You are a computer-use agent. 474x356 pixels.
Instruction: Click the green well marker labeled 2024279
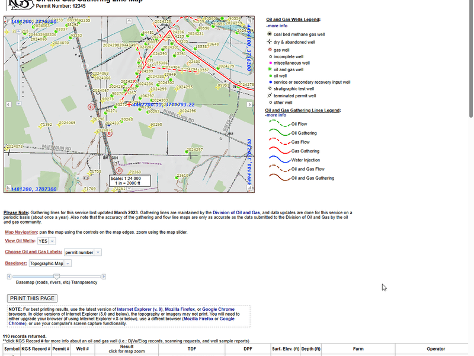(x=218, y=69)
